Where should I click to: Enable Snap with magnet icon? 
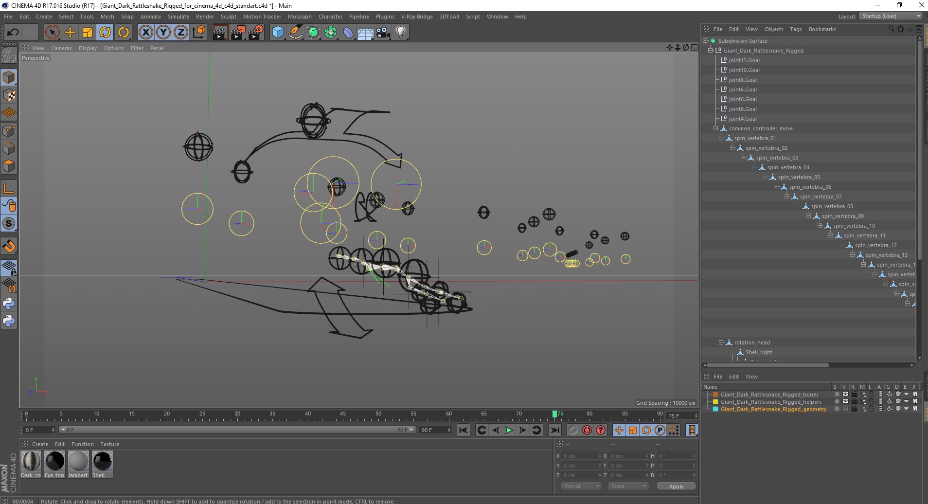coord(9,246)
